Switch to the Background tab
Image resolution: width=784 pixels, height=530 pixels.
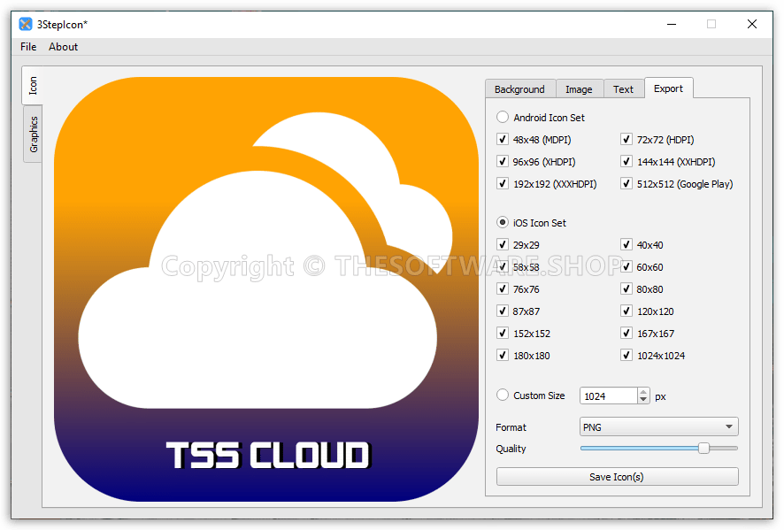[x=519, y=89]
